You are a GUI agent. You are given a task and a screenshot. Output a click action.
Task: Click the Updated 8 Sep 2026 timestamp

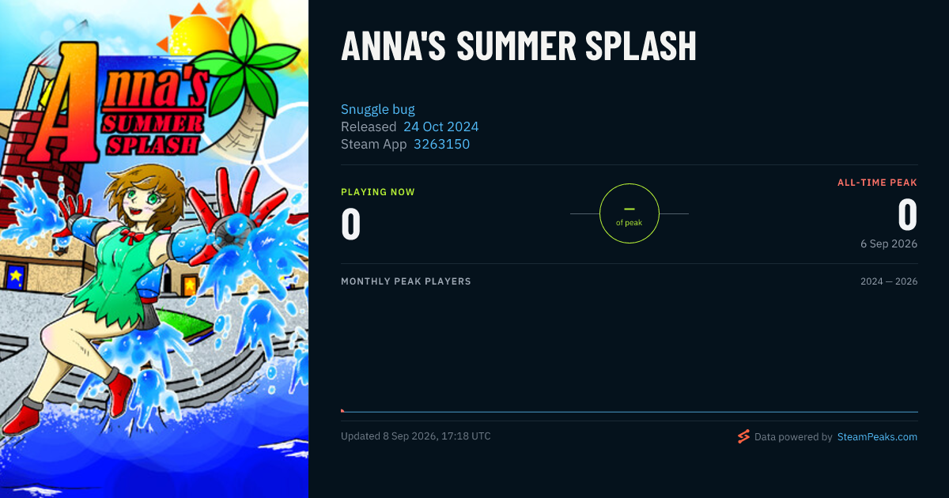(416, 436)
